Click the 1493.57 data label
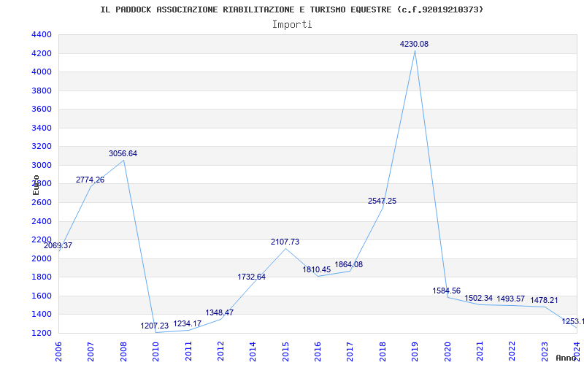The width and height of the screenshot is (584, 365). point(510,299)
